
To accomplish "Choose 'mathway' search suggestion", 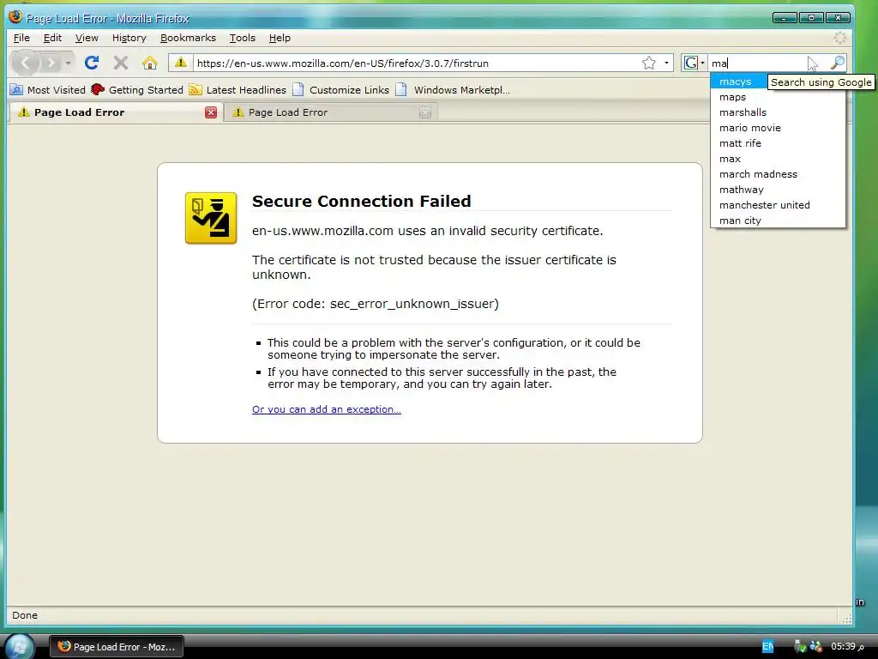I will click(778, 190).
